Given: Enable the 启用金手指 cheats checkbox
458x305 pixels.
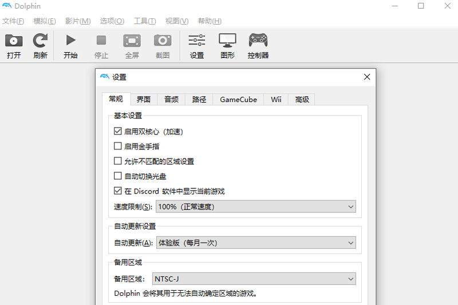Looking at the screenshot, I should [x=118, y=146].
